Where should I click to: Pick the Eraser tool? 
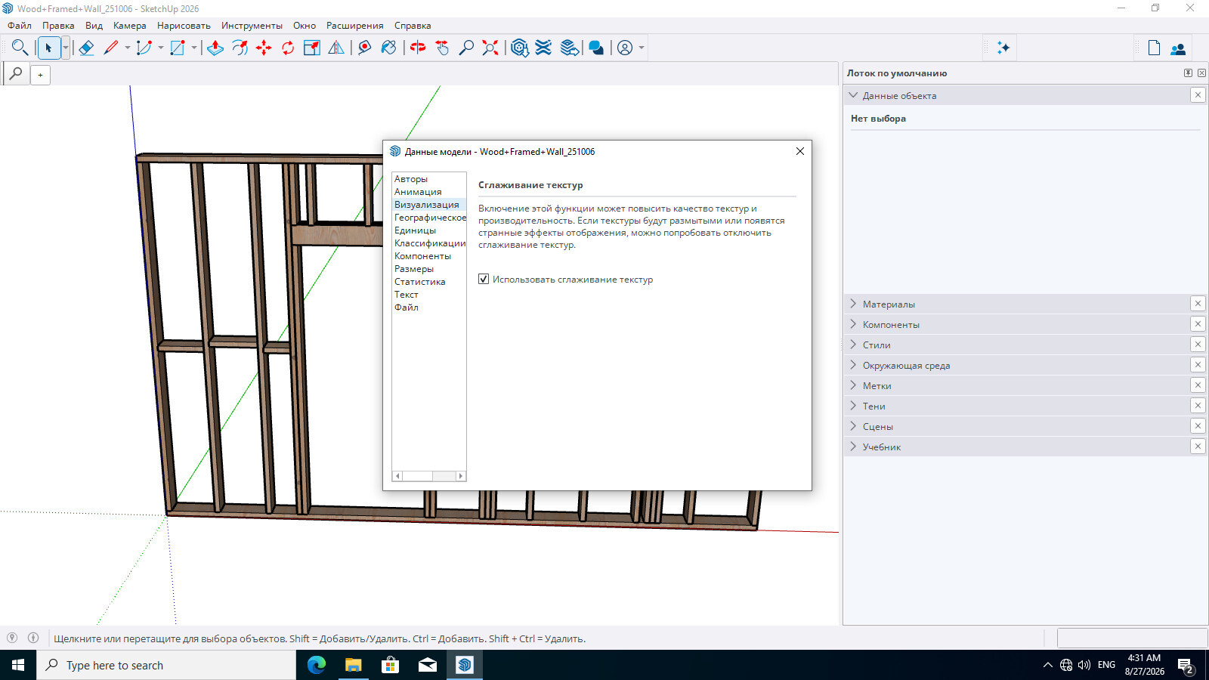[86, 48]
